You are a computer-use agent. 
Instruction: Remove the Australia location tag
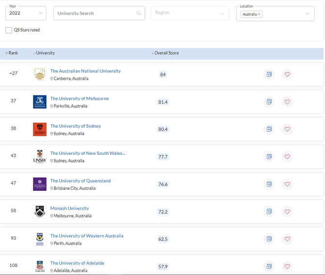click(x=259, y=14)
